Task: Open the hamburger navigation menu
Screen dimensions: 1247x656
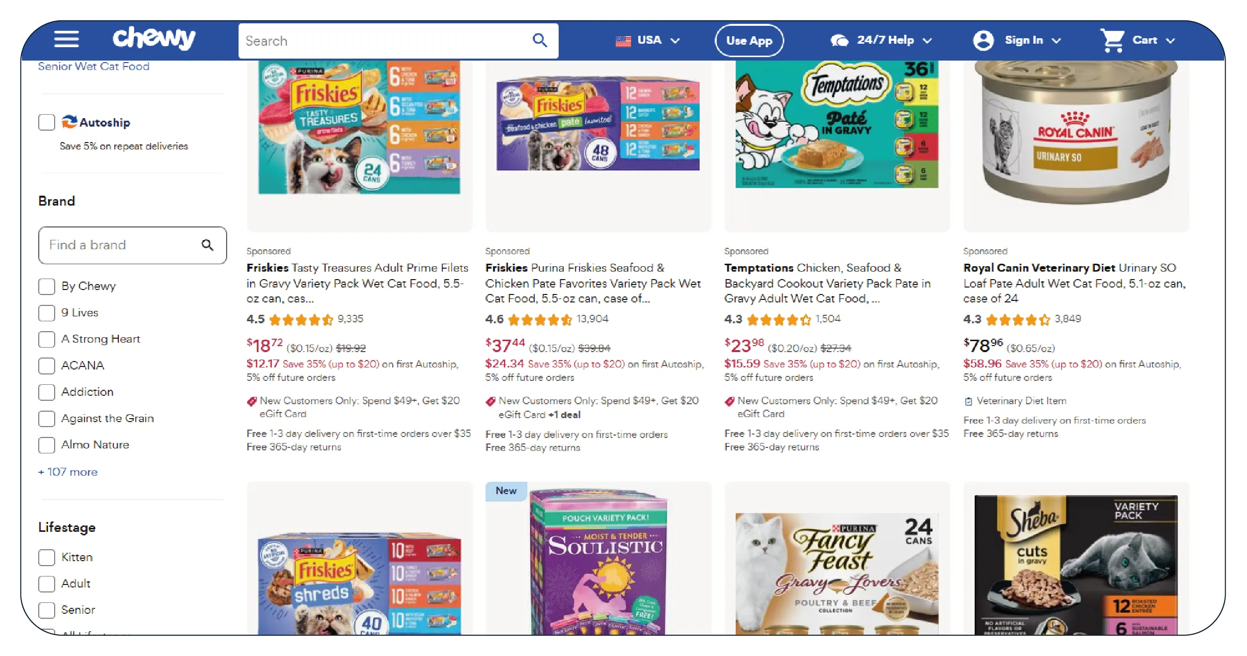Action: 66,39
